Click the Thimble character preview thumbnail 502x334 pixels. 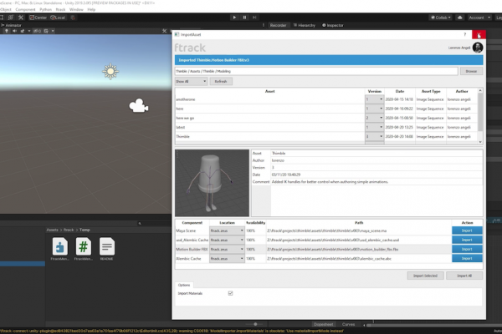[x=212, y=183]
